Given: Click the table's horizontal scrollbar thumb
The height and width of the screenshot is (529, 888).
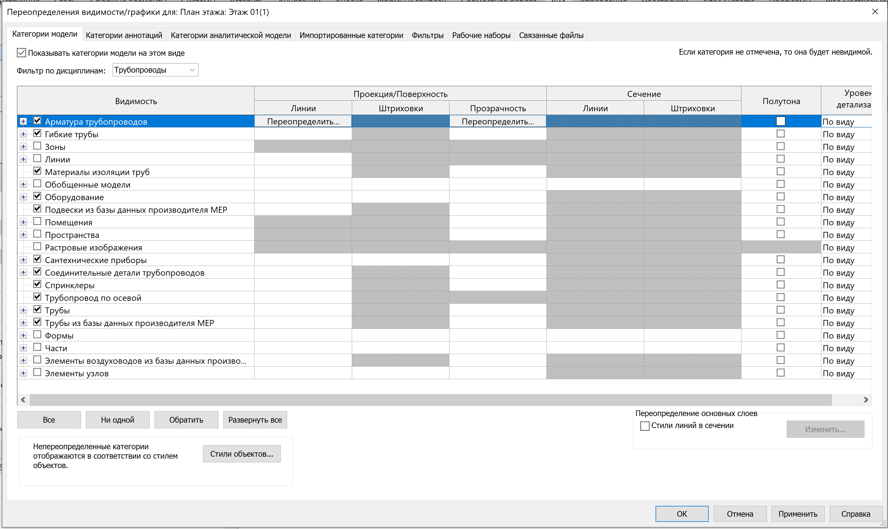Looking at the screenshot, I should tap(431, 399).
